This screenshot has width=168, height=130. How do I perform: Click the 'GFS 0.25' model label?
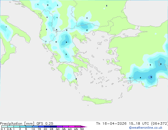(45, 123)
